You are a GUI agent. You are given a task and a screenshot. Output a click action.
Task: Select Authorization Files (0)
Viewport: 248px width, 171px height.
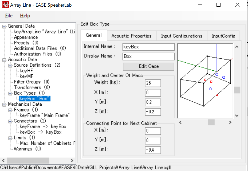(37, 54)
